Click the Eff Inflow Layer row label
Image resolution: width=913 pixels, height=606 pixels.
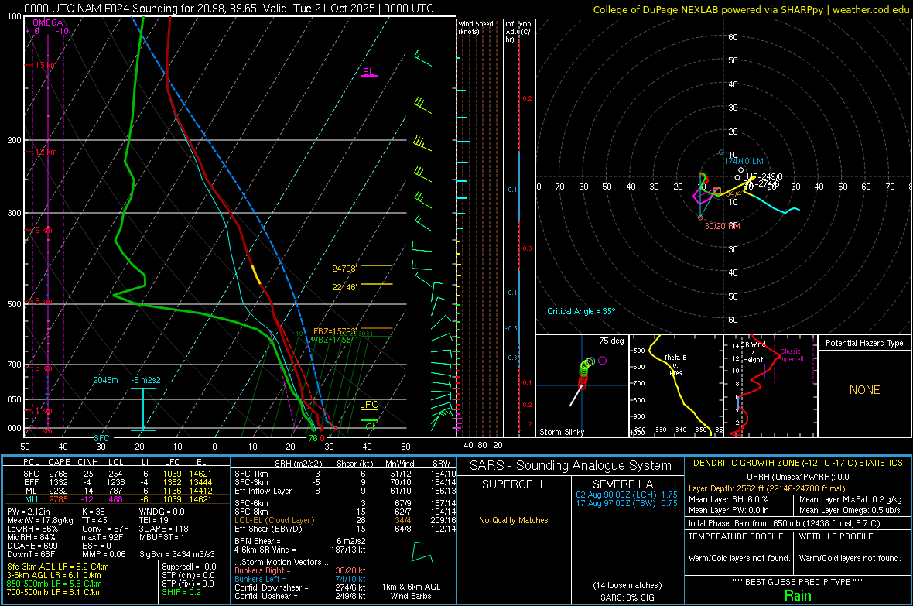pyautogui.click(x=263, y=491)
